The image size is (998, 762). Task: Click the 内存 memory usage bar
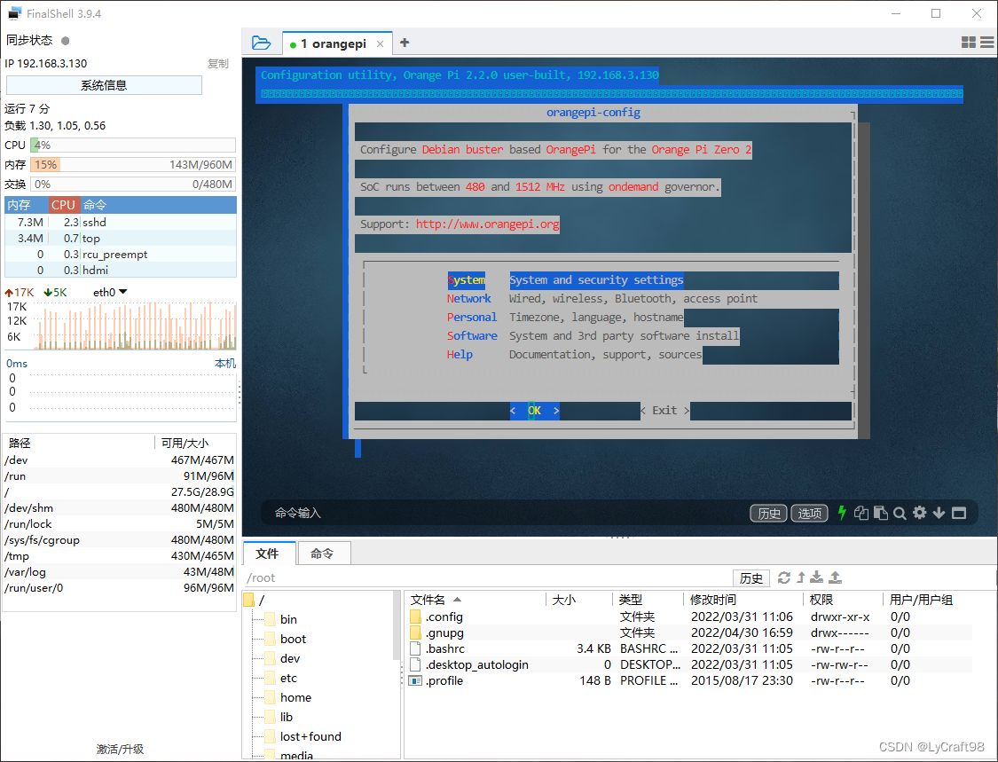pyautogui.click(x=133, y=165)
